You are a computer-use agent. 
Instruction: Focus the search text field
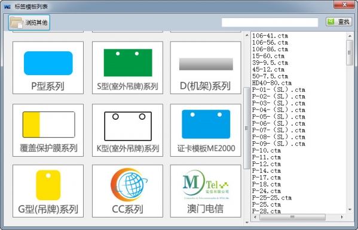(270, 22)
